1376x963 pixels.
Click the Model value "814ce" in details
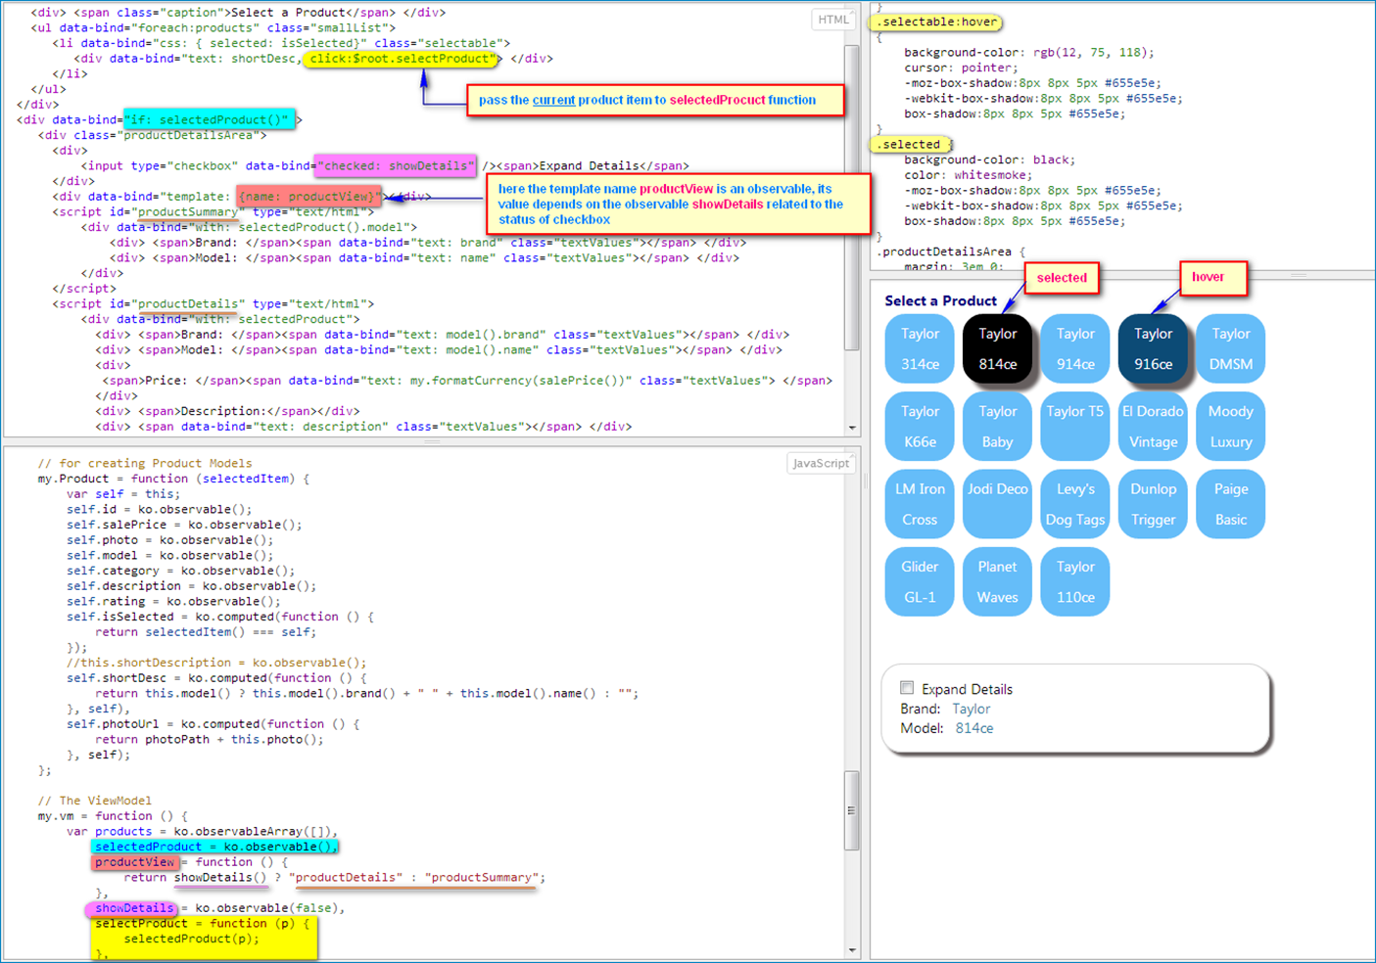(x=973, y=728)
